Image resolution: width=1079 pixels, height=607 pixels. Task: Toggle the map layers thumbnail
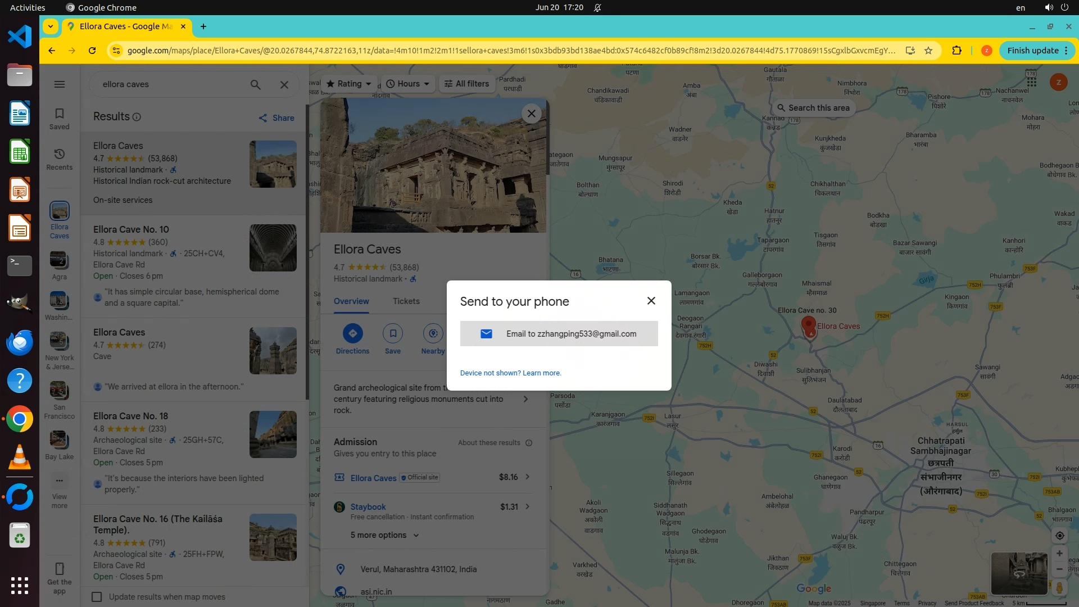point(1019,573)
